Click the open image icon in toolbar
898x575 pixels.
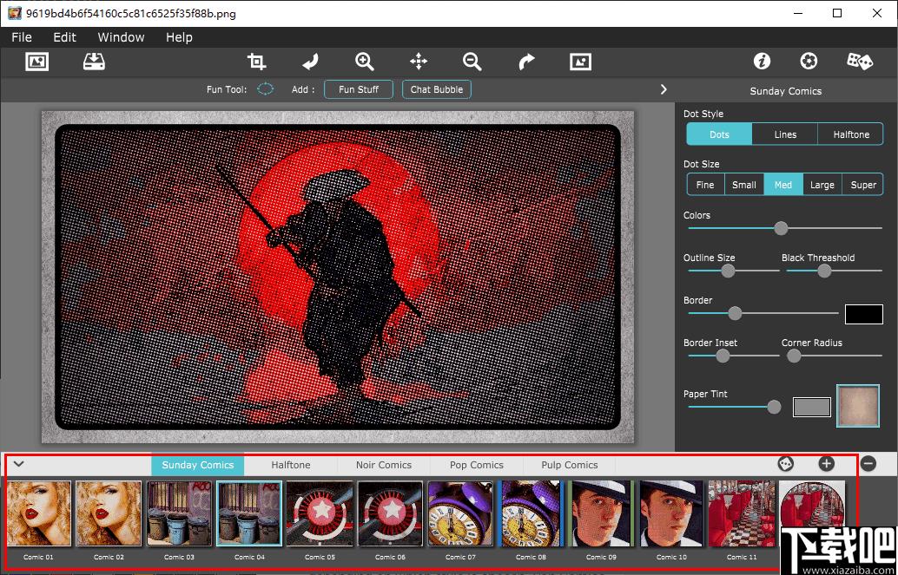tap(36, 62)
